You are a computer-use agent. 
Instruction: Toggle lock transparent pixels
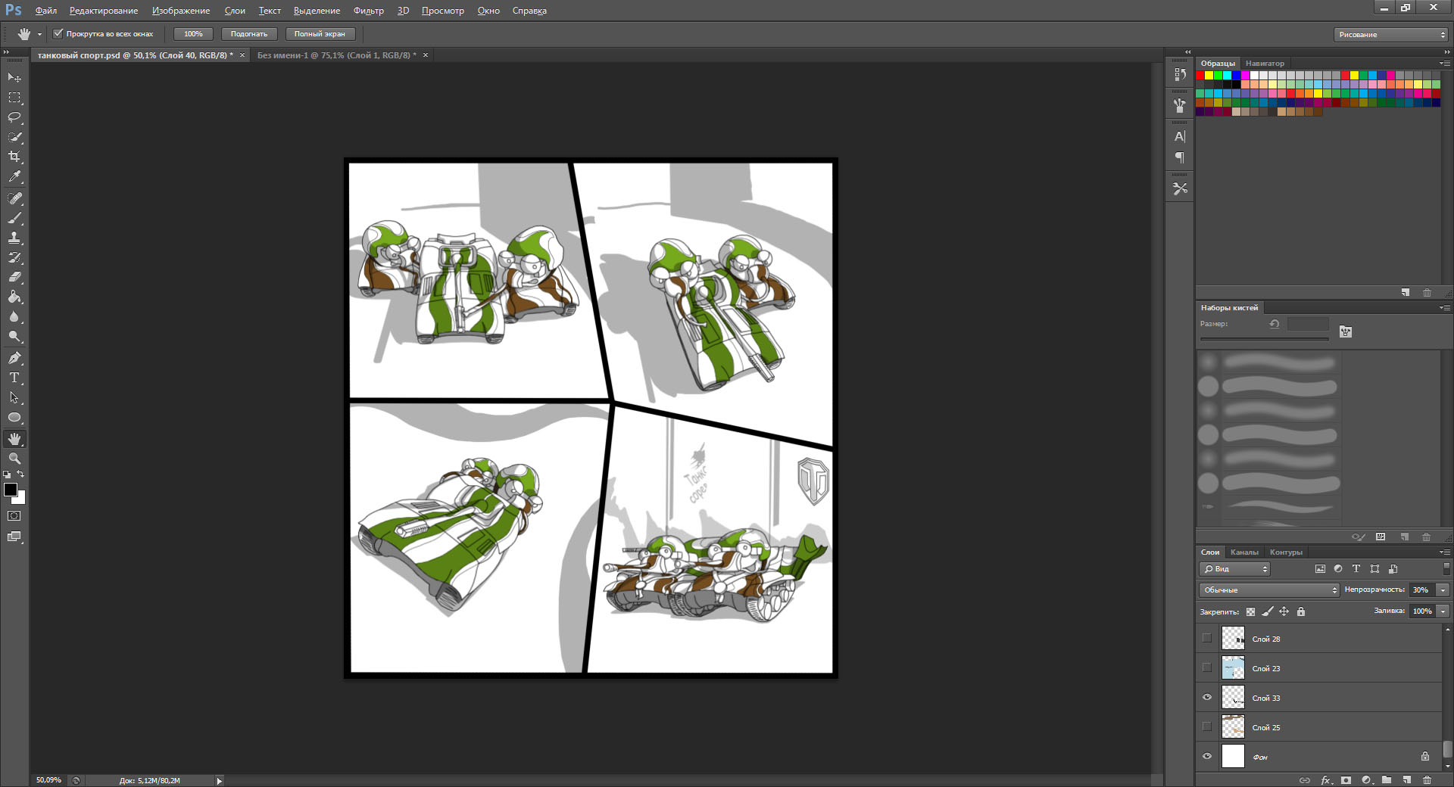(x=1250, y=611)
